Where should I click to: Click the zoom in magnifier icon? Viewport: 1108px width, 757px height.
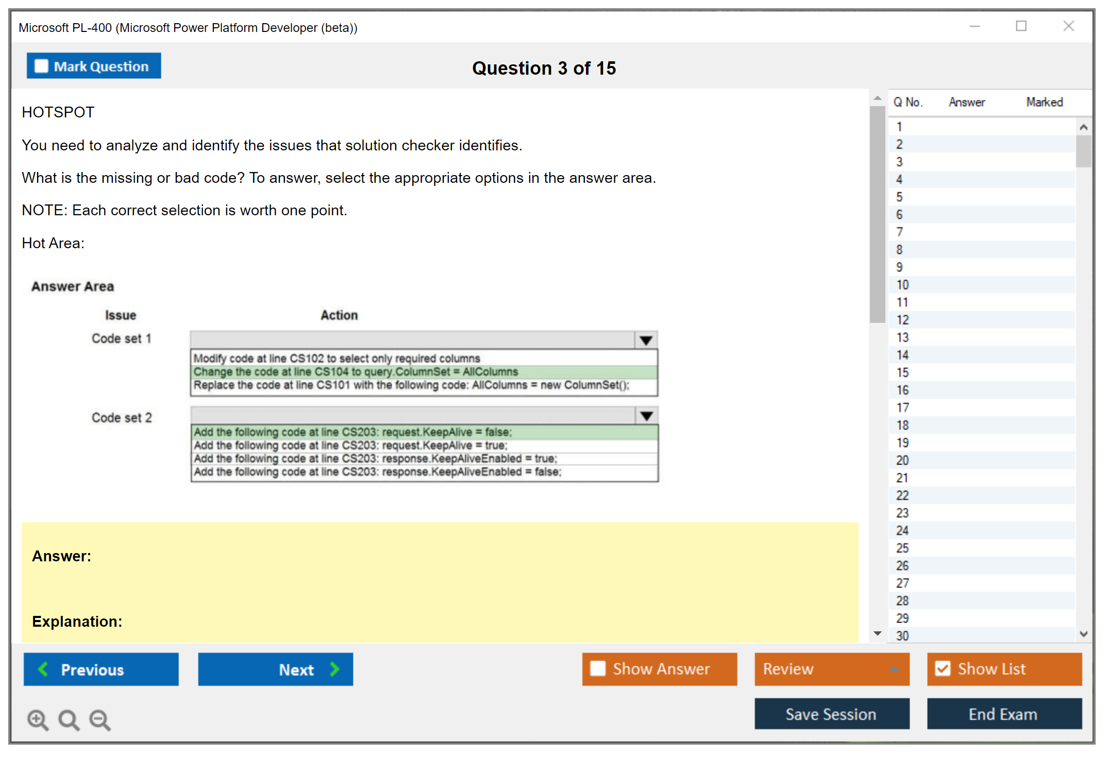[38, 719]
